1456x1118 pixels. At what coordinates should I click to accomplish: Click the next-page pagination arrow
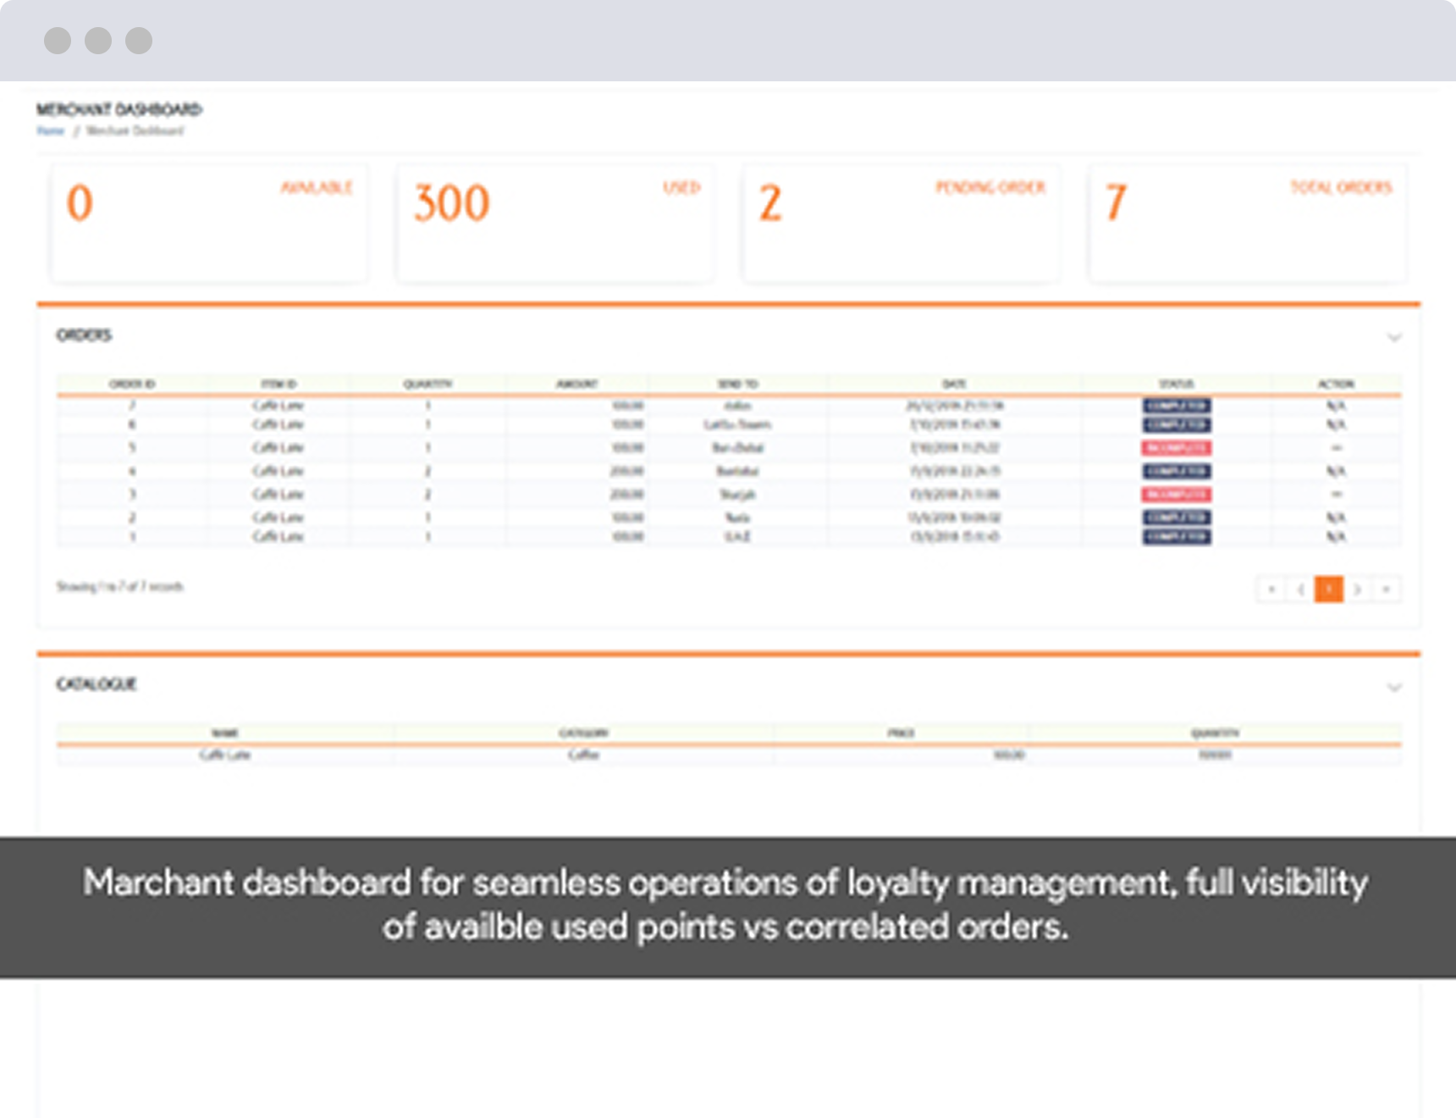tap(1358, 589)
